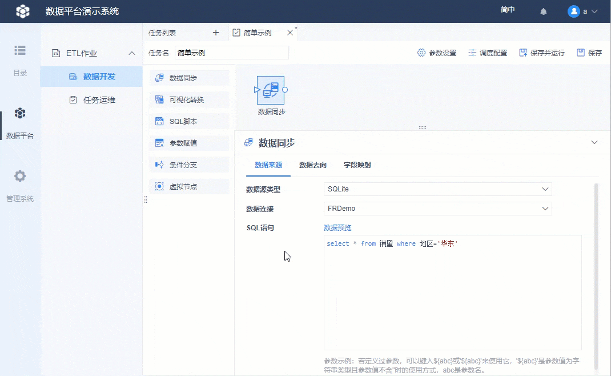Click the 数据同步 panel title icon

tap(248, 143)
